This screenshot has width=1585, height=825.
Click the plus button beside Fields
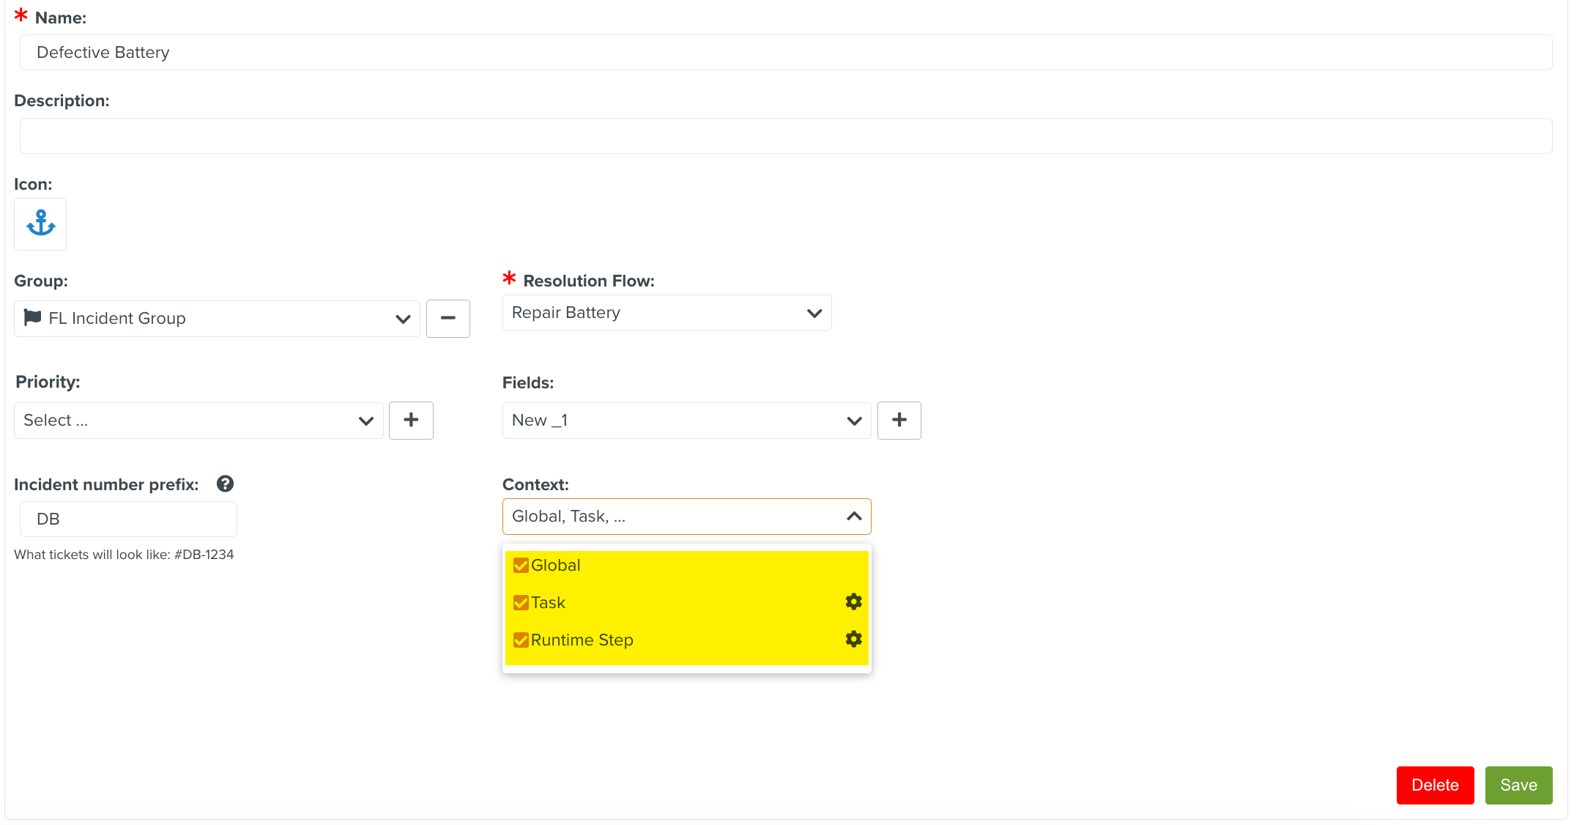coord(899,420)
